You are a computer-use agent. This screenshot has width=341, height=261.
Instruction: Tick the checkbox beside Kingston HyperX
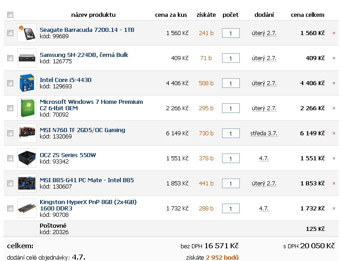(10, 208)
